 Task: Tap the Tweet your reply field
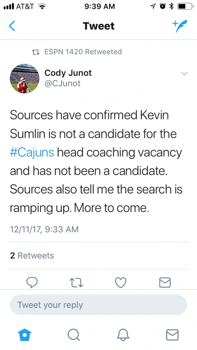click(98, 305)
